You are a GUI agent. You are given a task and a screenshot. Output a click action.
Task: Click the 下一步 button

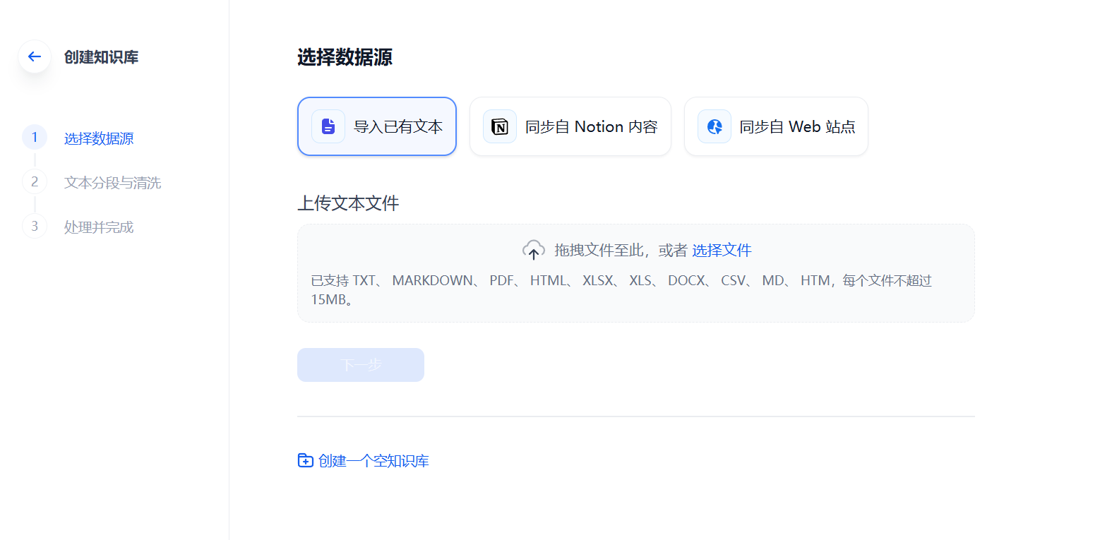pyautogui.click(x=361, y=365)
